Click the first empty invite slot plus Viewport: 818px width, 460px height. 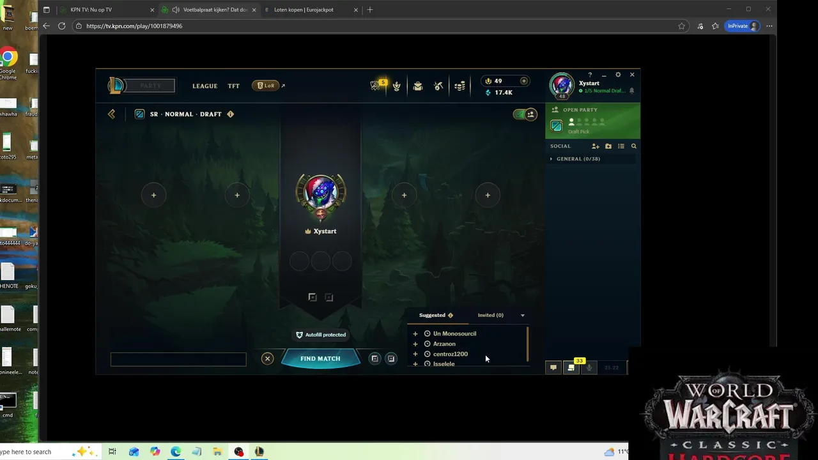click(153, 195)
